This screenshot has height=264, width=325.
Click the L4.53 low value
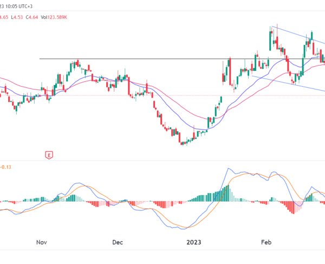click(17, 17)
